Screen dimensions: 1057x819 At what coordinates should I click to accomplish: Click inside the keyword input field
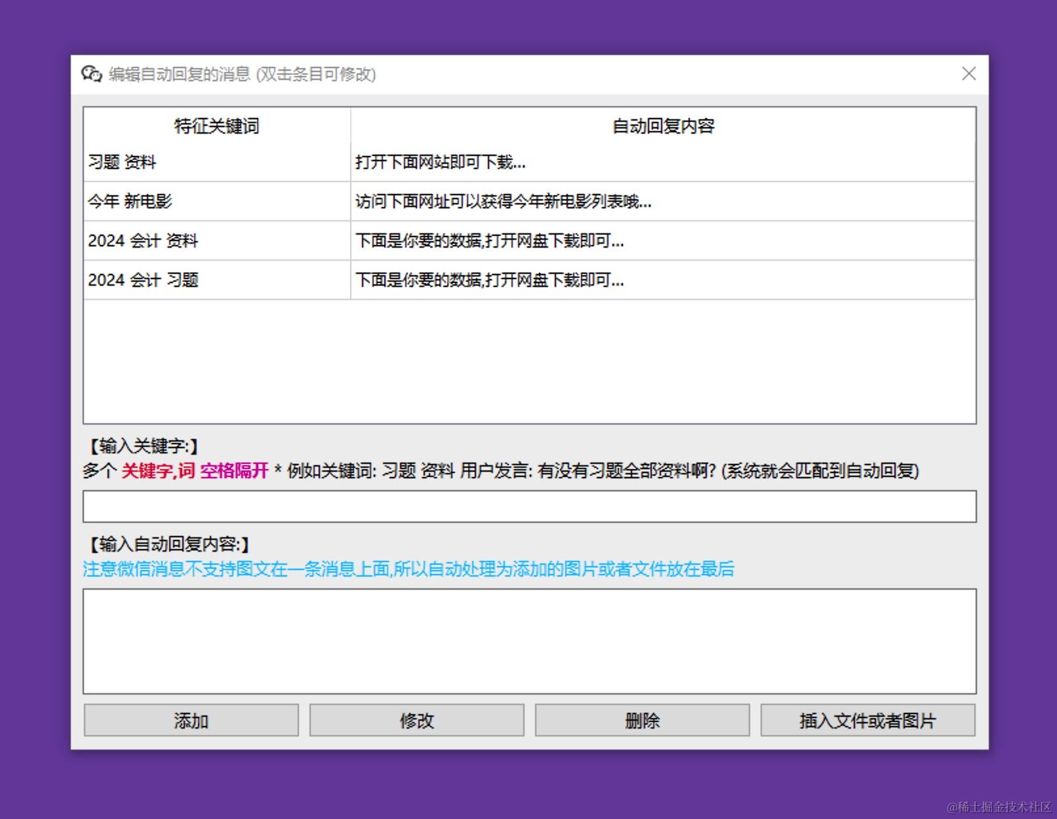click(528, 505)
